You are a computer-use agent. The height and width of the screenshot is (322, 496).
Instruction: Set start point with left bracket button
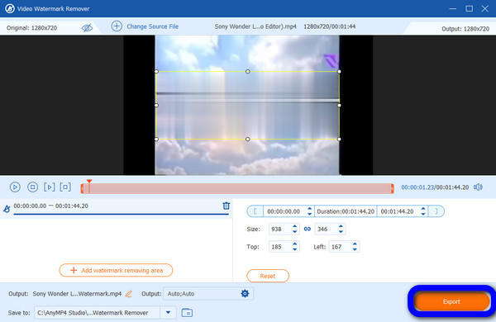click(255, 211)
